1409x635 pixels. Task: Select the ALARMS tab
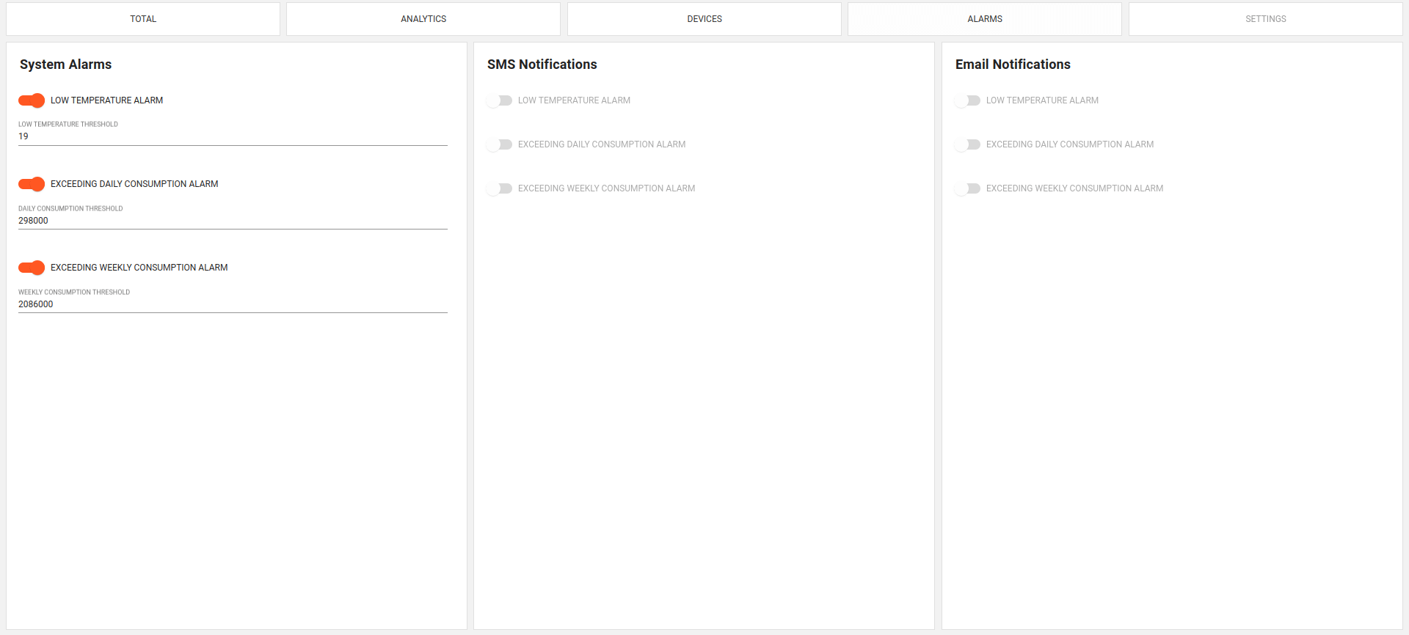(x=985, y=19)
